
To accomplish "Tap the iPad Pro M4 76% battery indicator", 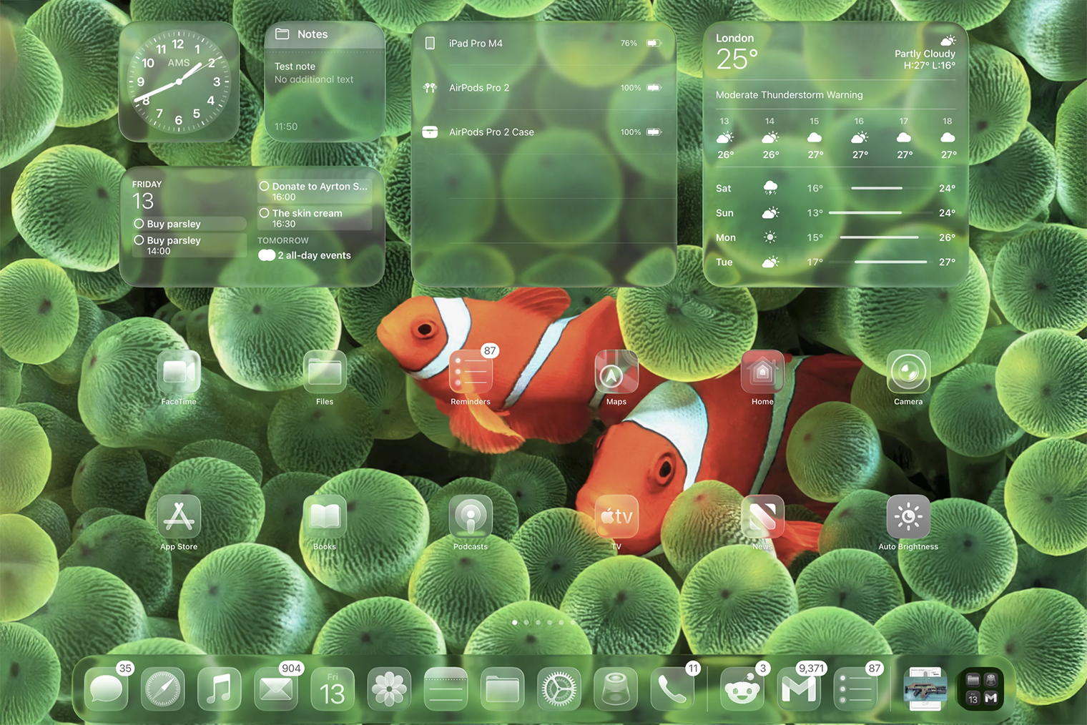I will pos(641,44).
